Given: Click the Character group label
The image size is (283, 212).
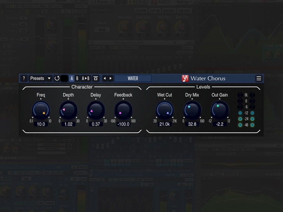Looking at the screenshot, I should tap(82, 87).
